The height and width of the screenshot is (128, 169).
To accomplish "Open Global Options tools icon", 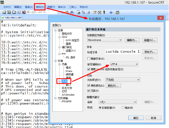I will [100, 12].
